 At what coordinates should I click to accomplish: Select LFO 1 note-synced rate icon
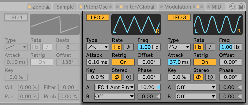[47, 47]
